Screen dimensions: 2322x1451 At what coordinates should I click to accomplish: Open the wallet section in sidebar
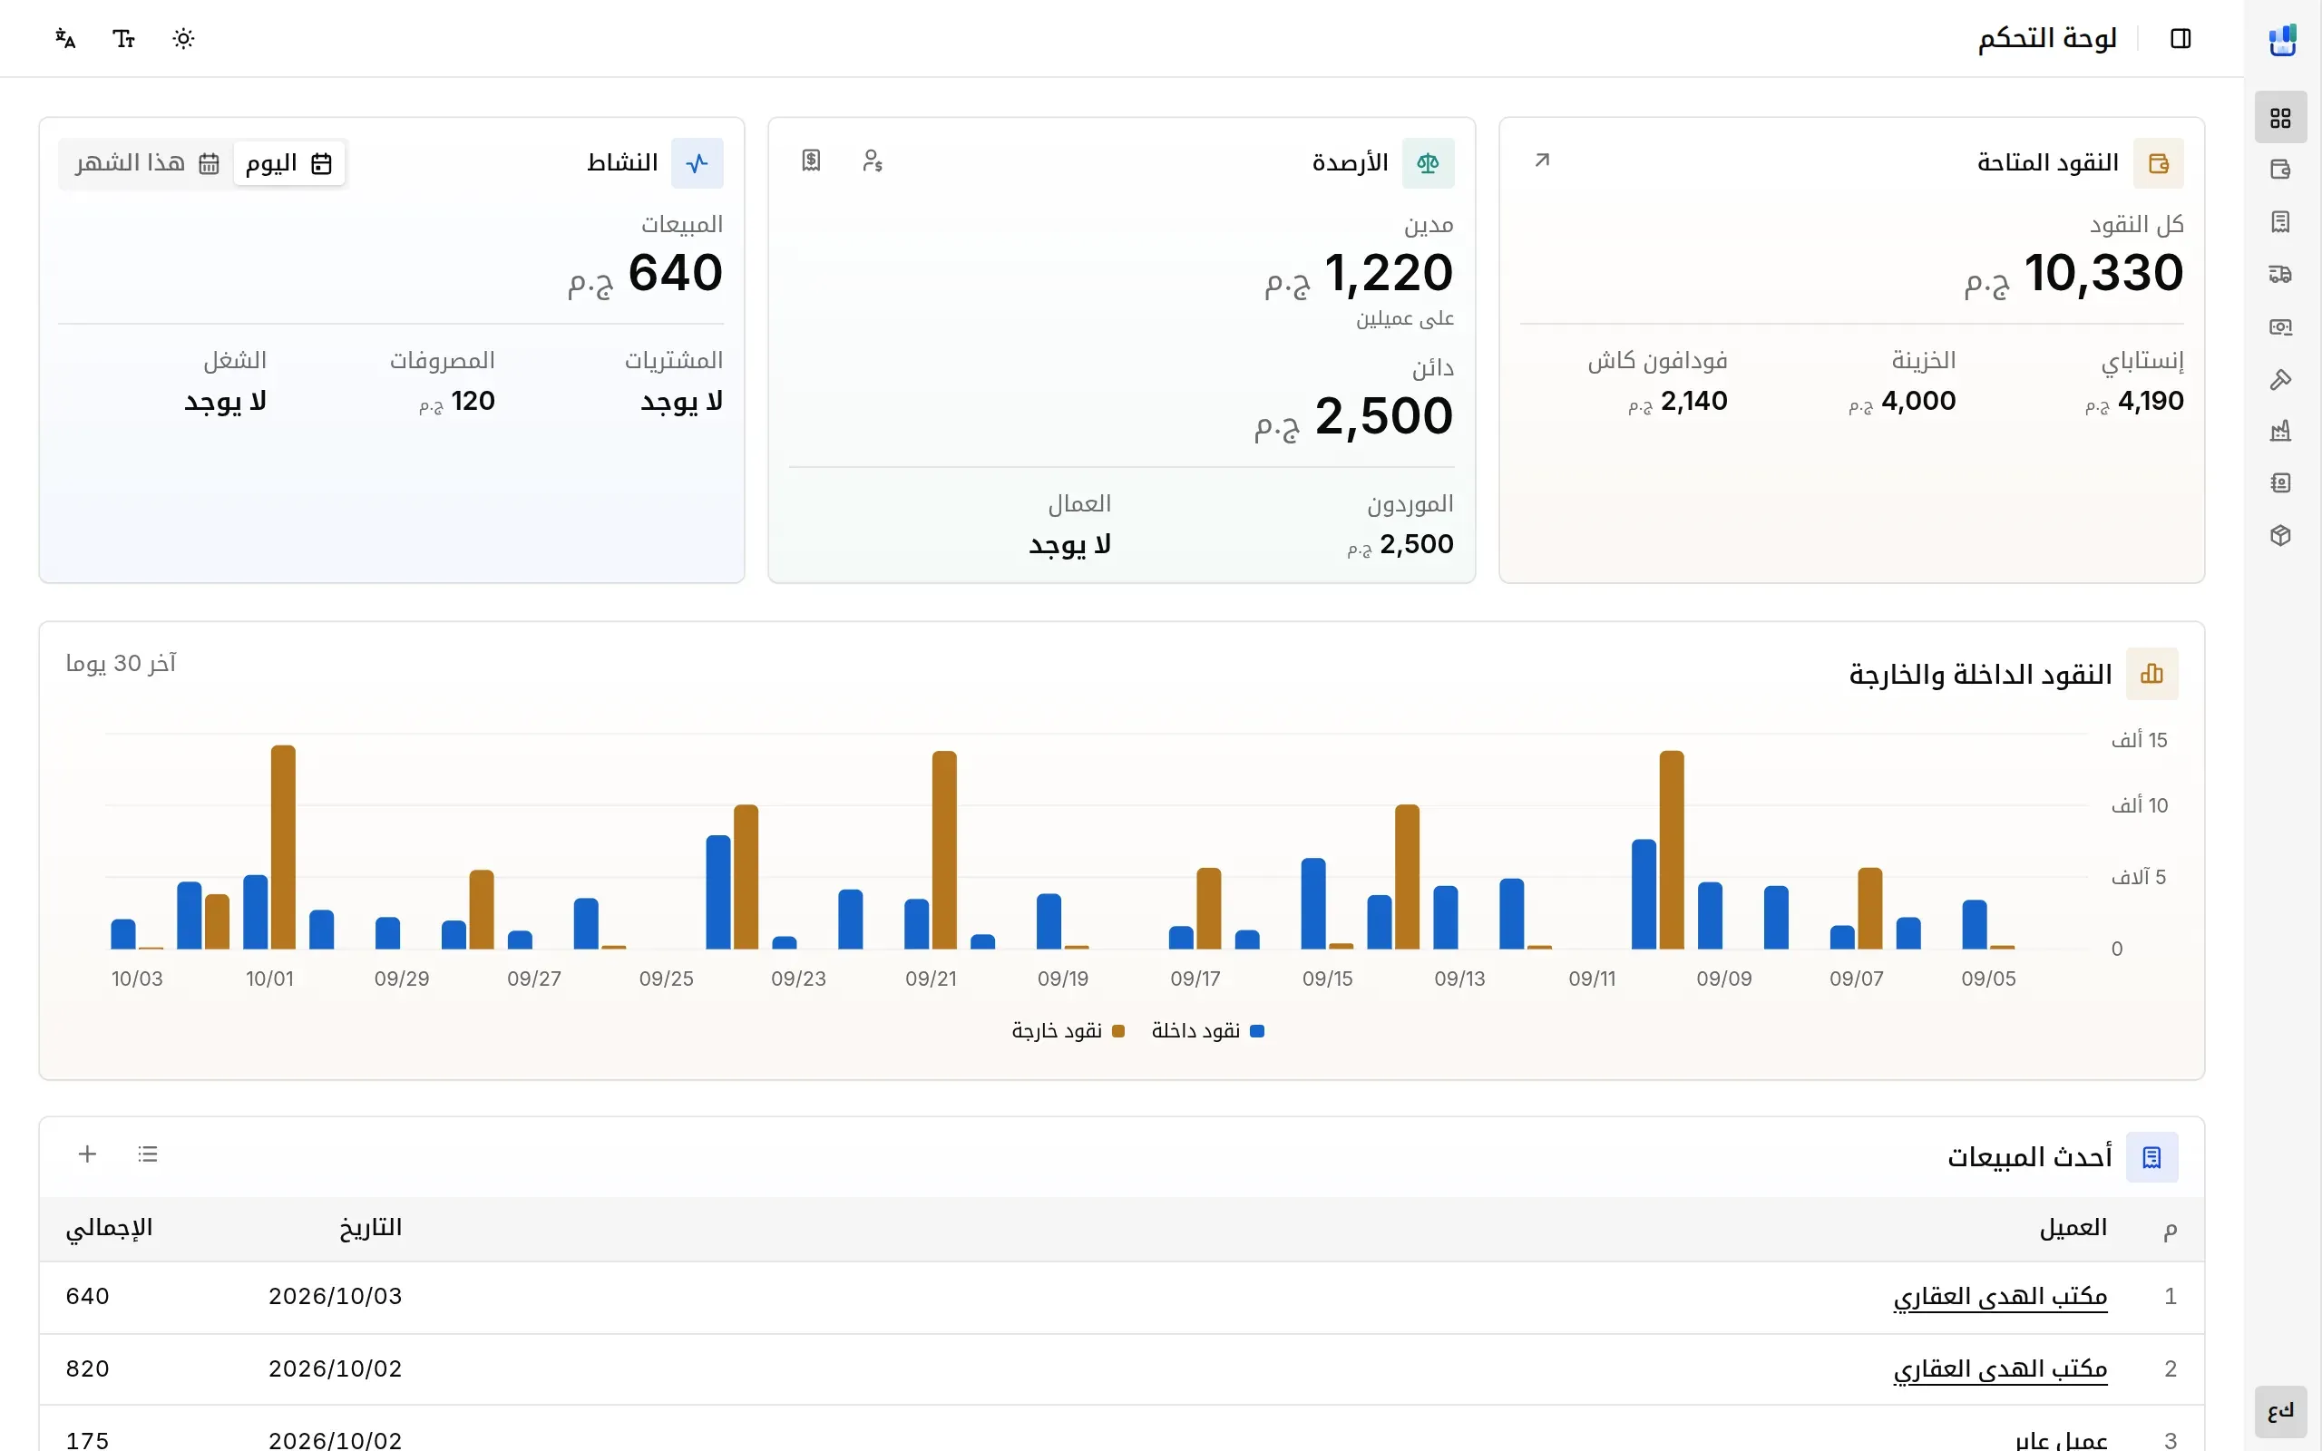pyautogui.click(x=2279, y=170)
